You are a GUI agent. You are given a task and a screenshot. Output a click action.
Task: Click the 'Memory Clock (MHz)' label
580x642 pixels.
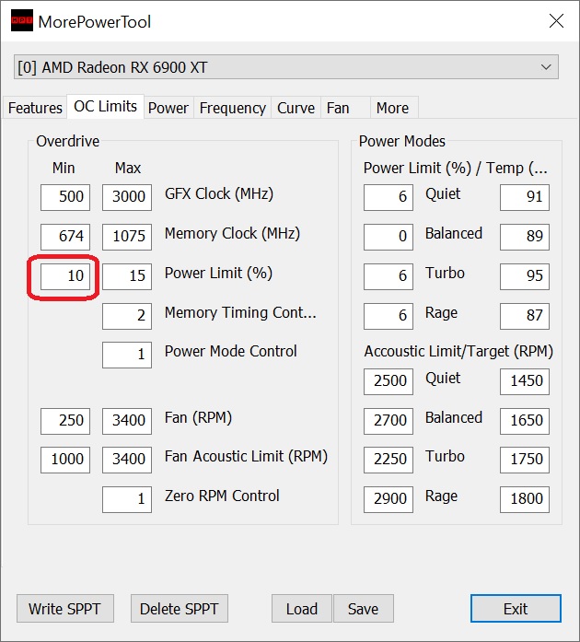point(232,233)
